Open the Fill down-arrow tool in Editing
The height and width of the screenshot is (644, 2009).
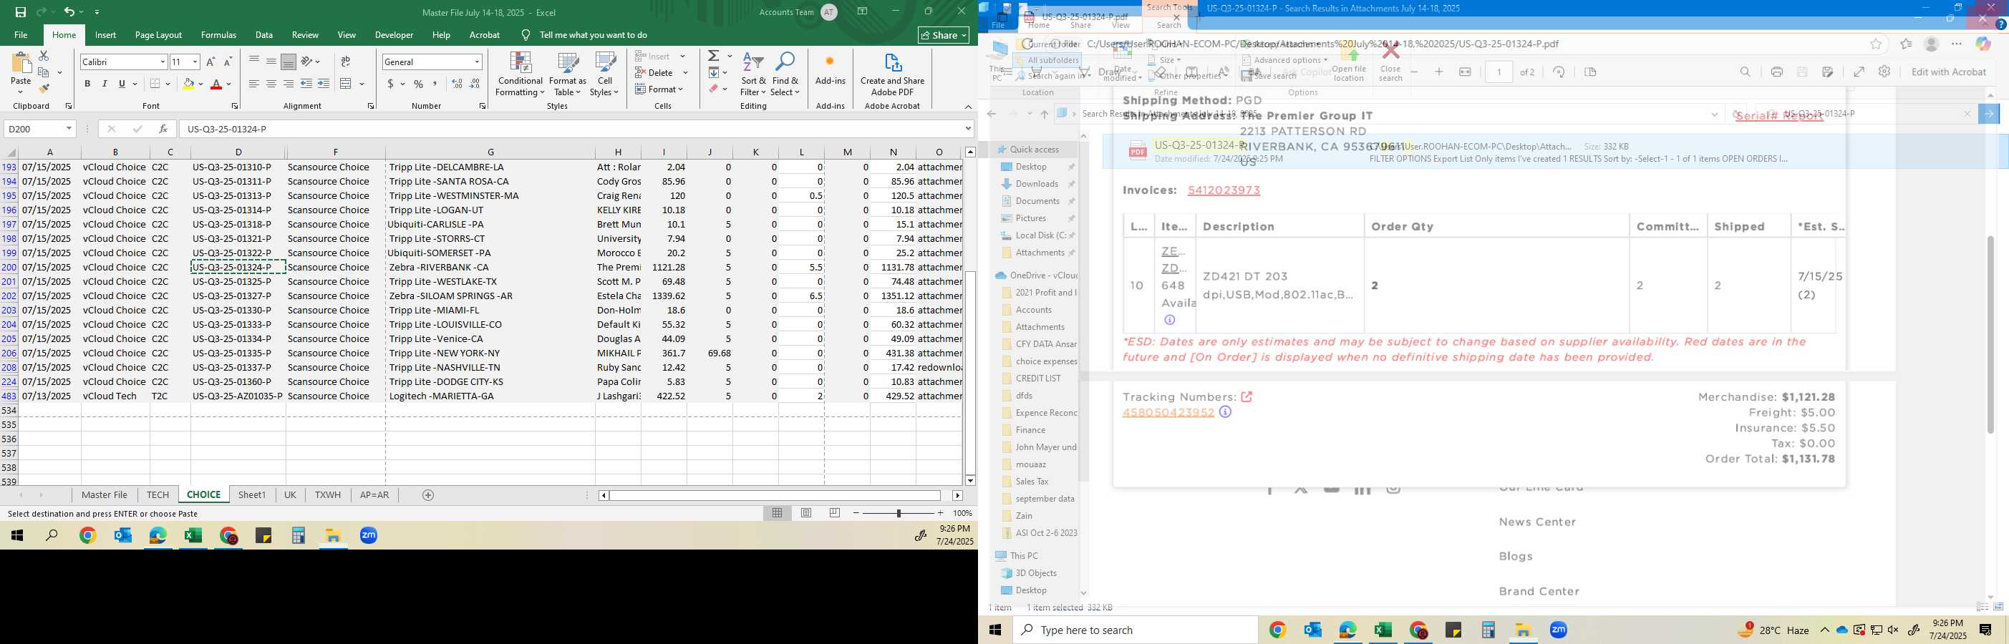(714, 72)
